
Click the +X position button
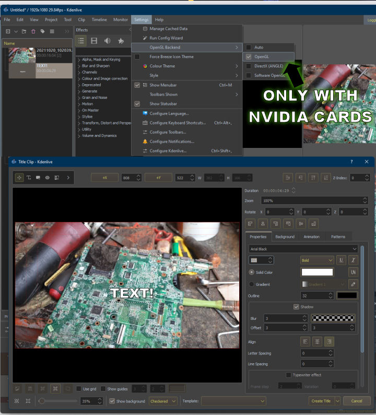[x=105, y=178]
